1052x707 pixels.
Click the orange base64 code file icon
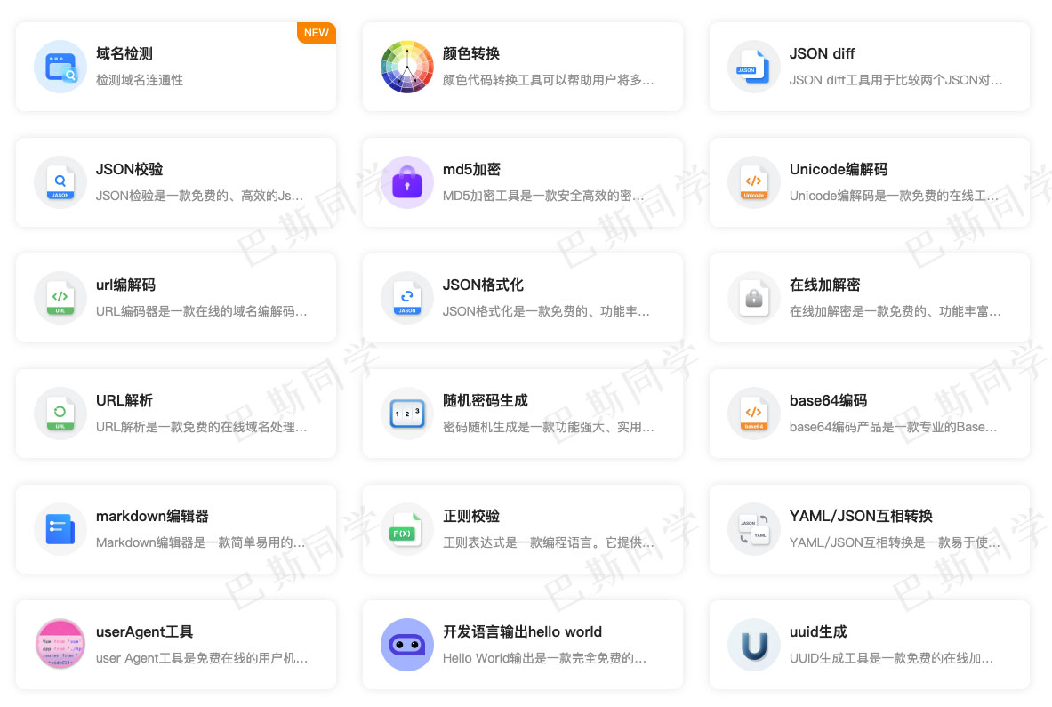(754, 414)
